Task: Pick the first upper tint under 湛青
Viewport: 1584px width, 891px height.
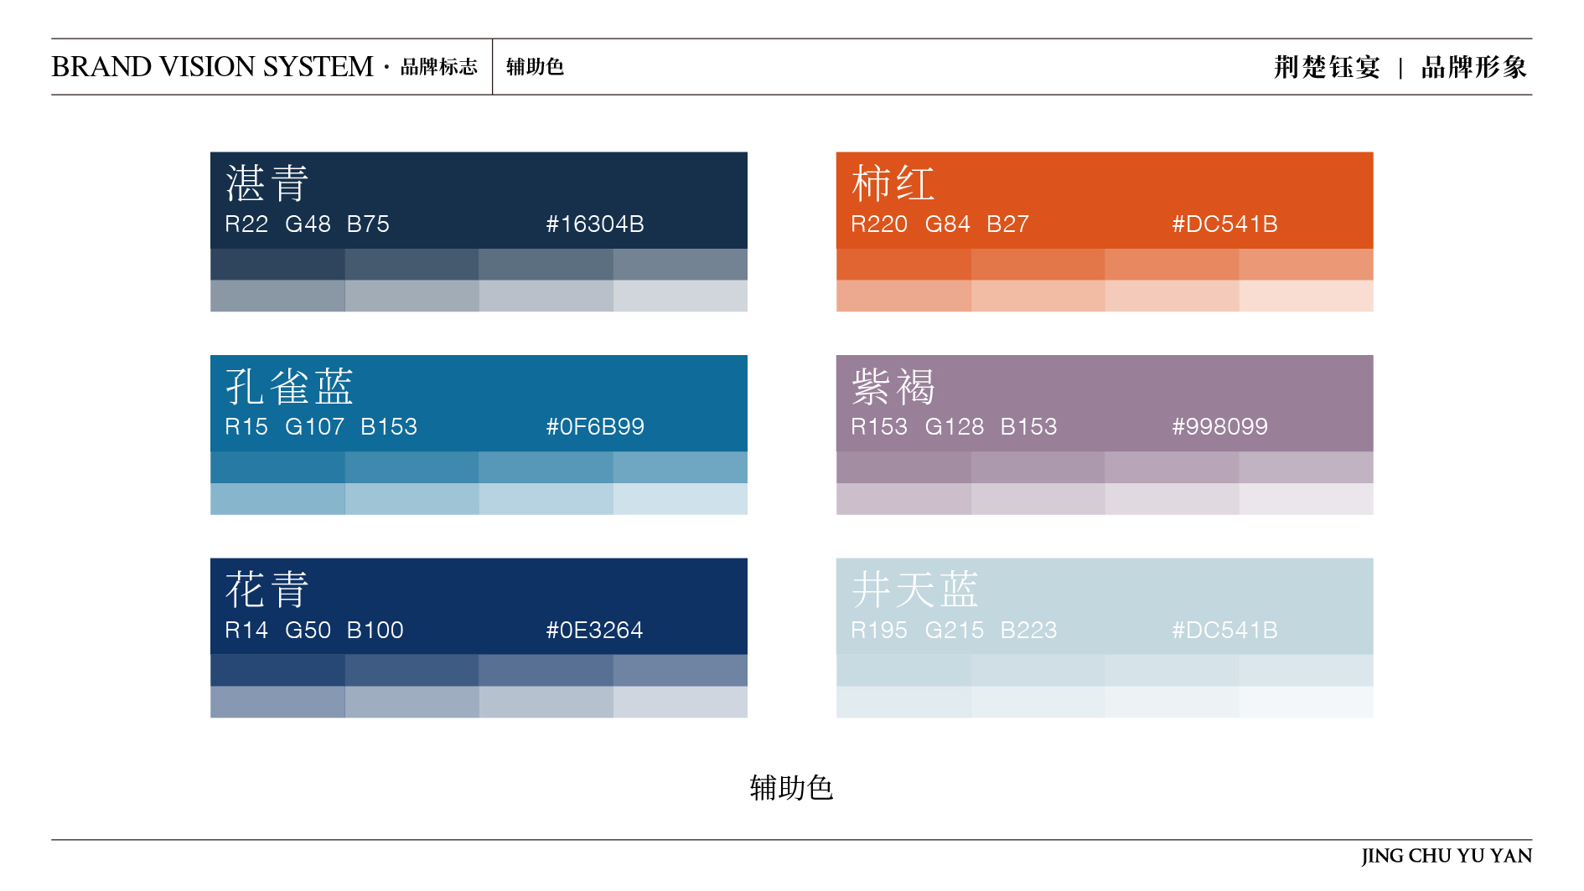Action: (277, 265)
